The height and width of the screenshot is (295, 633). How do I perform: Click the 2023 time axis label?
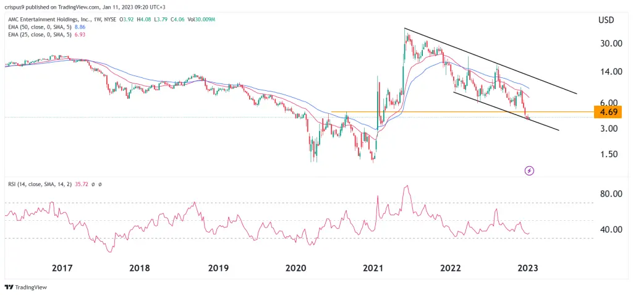coord(528,268)
